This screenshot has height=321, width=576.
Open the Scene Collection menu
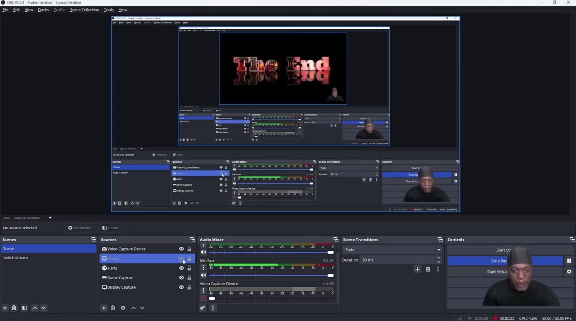coord(84,10)
